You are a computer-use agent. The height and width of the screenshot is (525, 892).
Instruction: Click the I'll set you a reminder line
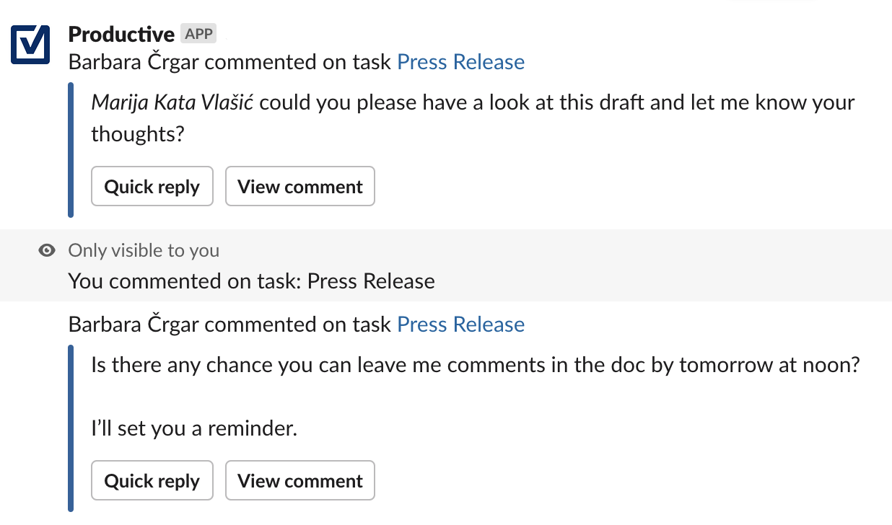pos(194,429)
